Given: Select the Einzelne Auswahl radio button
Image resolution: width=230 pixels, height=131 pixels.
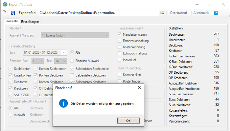Looking at the screenshot, I should click(72, 61).
